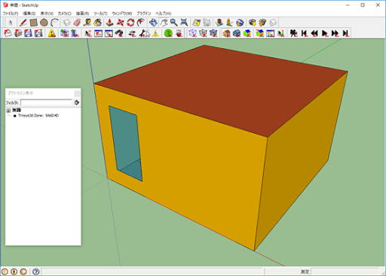Click the running figure animation settings icon

(293, 33)
